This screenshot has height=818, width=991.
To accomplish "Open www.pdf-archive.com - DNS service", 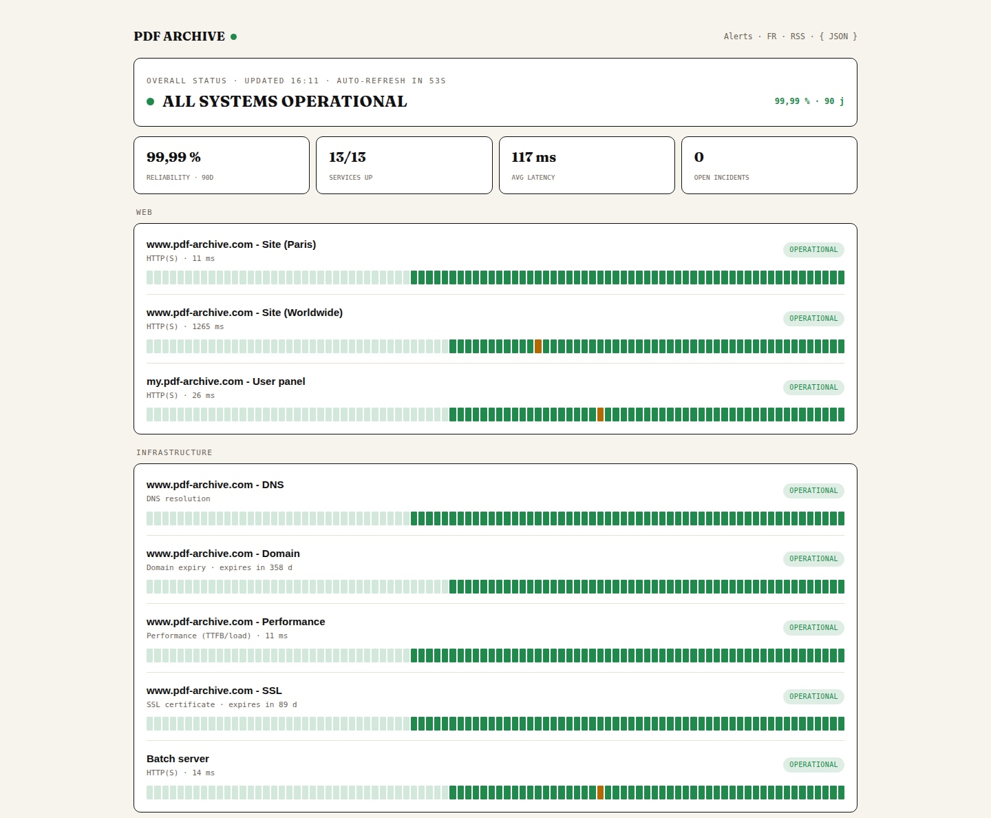I will [x=215, y=485].
